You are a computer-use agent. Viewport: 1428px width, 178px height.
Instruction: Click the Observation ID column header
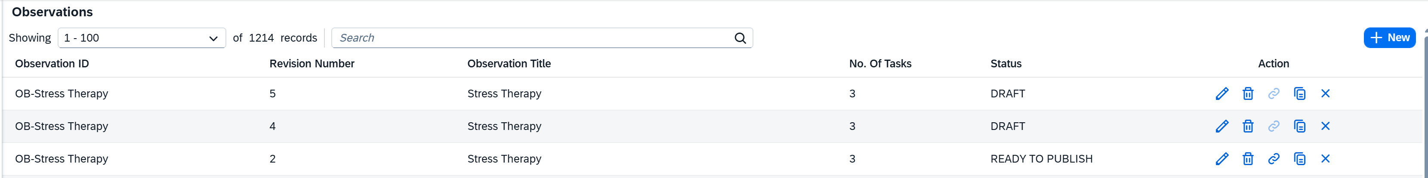(52, 63)
